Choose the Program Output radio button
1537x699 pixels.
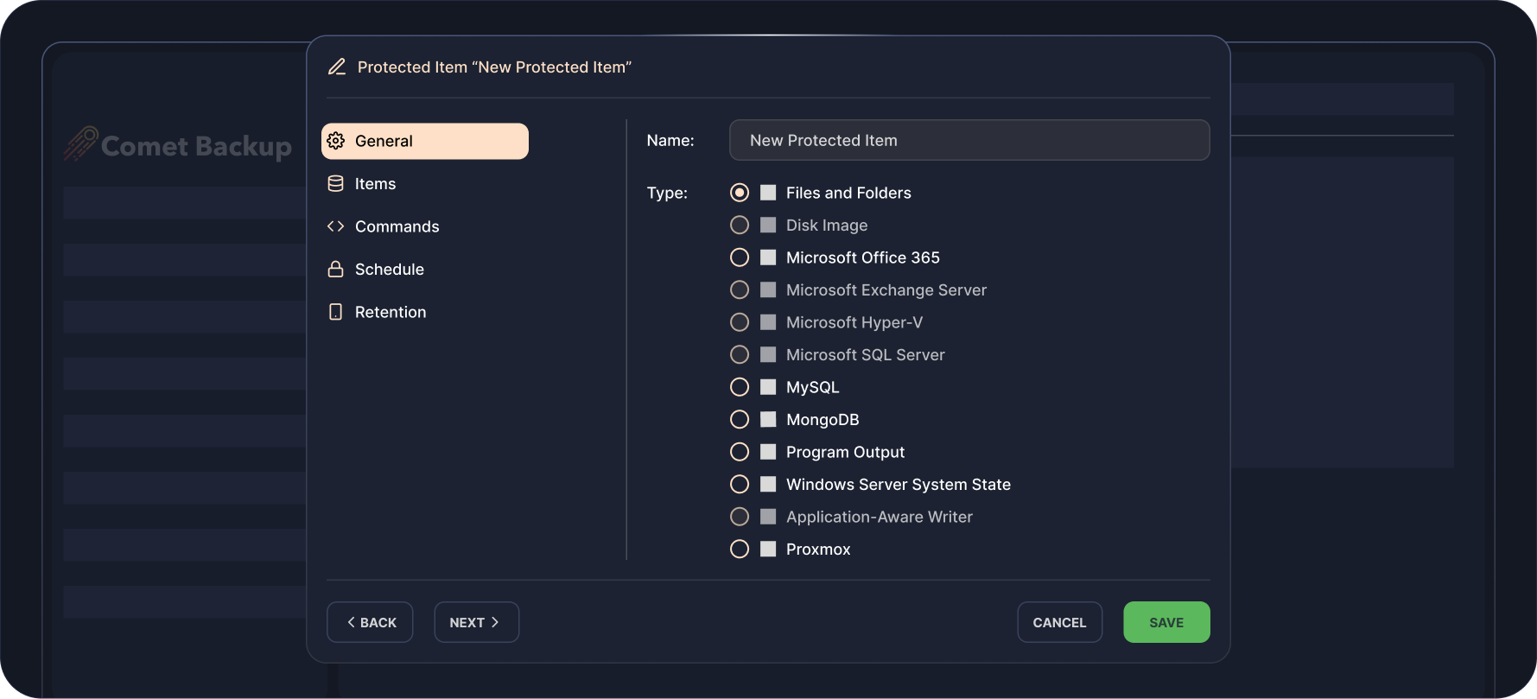coord(740,452)
